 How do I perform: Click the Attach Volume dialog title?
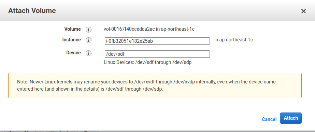[x=32, y=11]
